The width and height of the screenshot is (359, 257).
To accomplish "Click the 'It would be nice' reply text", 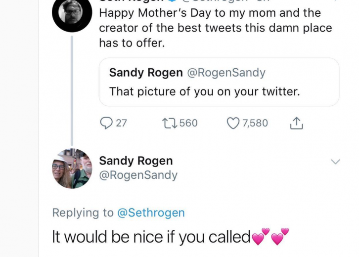I will point(151,237).
